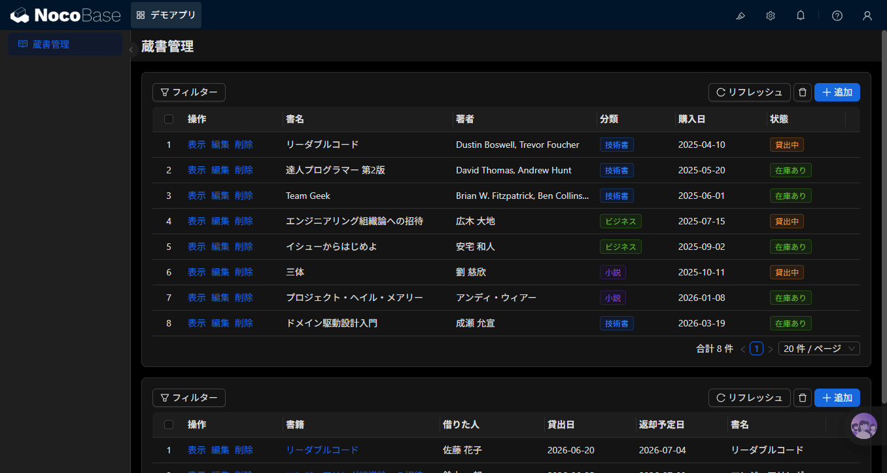Click 削除 for プロジェクト・ヘイル・メアリー row

coord(244,298)
